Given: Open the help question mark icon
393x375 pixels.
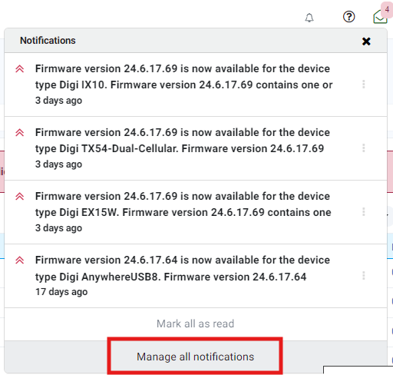Looking at the screenshot, I should point(348,17).
